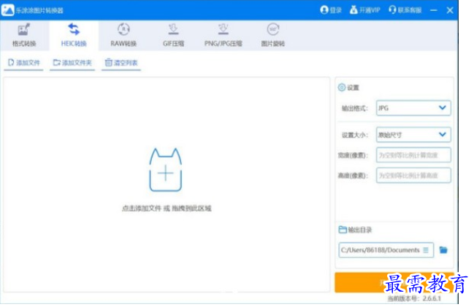Click the width (像素) input field
The image size is (474, 307).
click(x=413, y=155)
